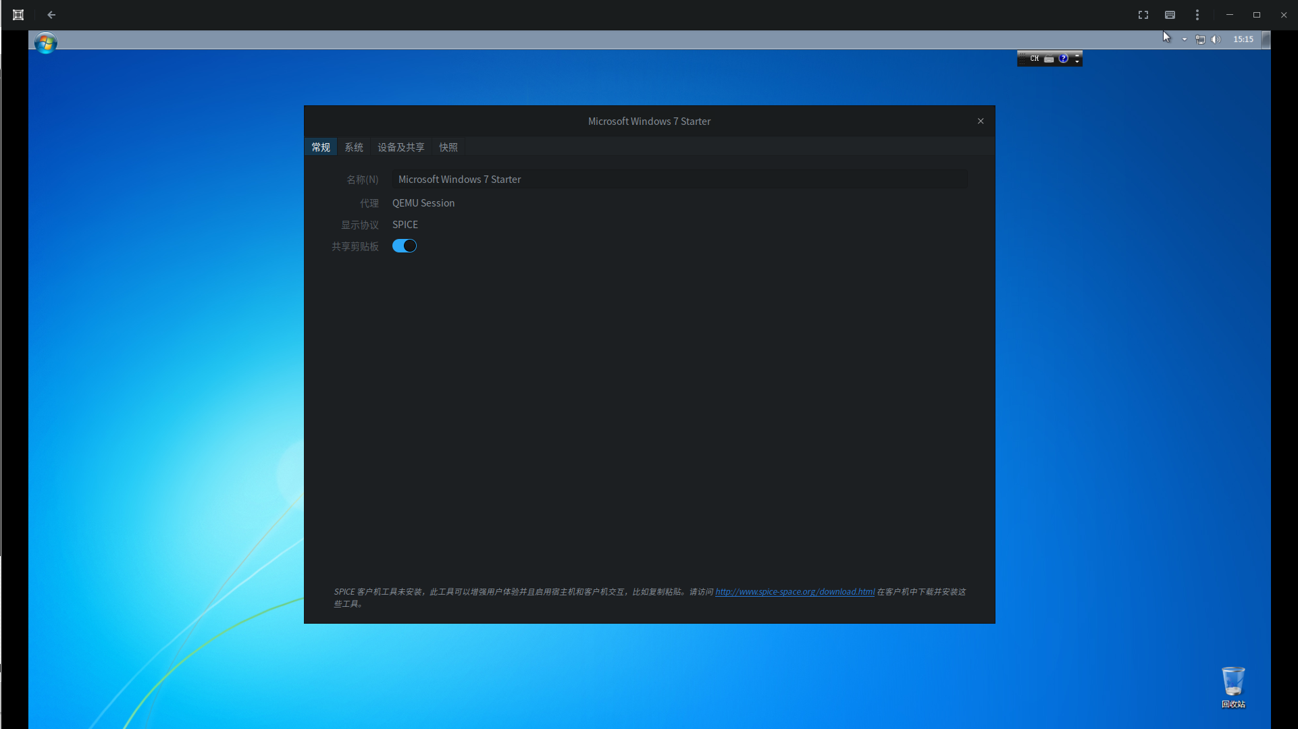Click the guest volume speaker icon
Screen dimensions: 1298x729
(1216, 40)
